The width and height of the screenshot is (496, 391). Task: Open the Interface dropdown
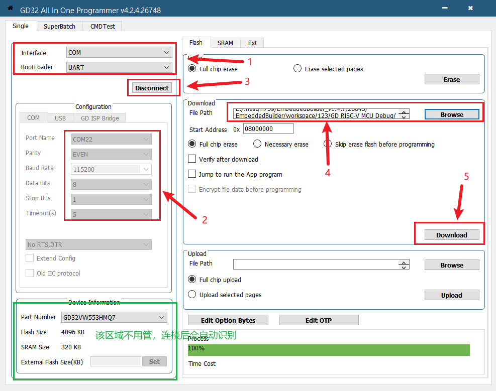coord(119,53)
